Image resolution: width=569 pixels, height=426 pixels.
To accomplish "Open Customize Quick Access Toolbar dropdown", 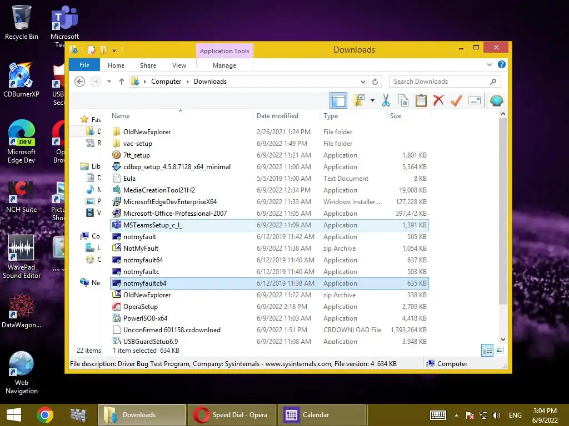I will click(114, 50).
